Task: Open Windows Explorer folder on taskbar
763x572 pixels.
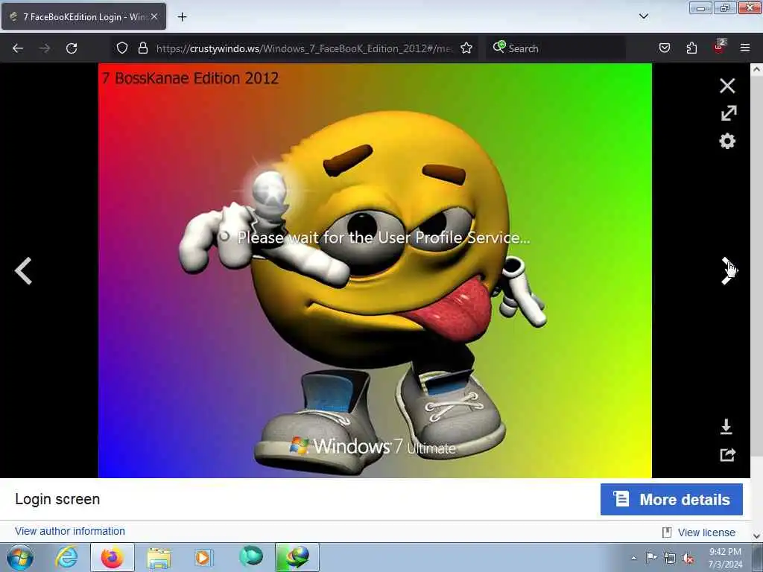Action: (158, 557)
